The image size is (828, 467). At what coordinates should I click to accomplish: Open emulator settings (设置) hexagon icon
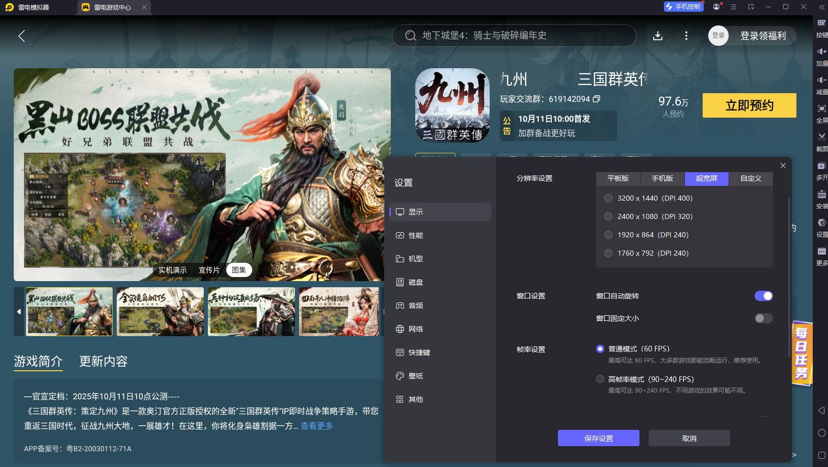tap(821, 228)
